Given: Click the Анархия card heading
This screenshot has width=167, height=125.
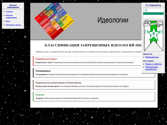Looking at the screenshot, I should (40, 95).
